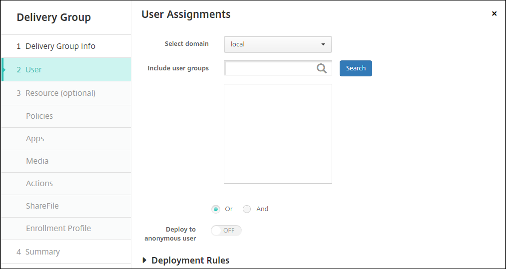Select Media in the sidebar
Image resolution: width=506 pixels, height=269 pixels.
click(37, 161)
